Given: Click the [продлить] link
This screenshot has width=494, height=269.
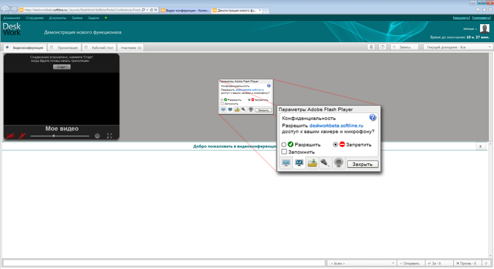Looking at the screenshot, I should [x=461, y=18].
